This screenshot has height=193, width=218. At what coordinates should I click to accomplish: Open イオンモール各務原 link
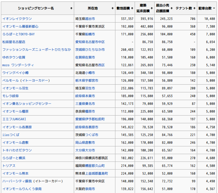click(x=17, y=127)
